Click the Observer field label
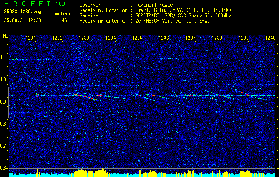The height and width of the screenshot is (177, 279). [90, 5]
